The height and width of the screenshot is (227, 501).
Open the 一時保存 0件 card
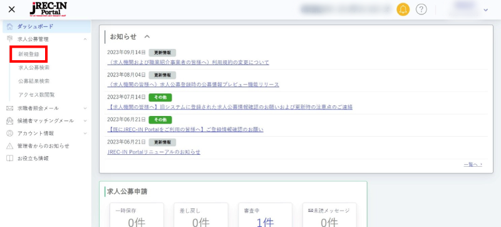137,215
